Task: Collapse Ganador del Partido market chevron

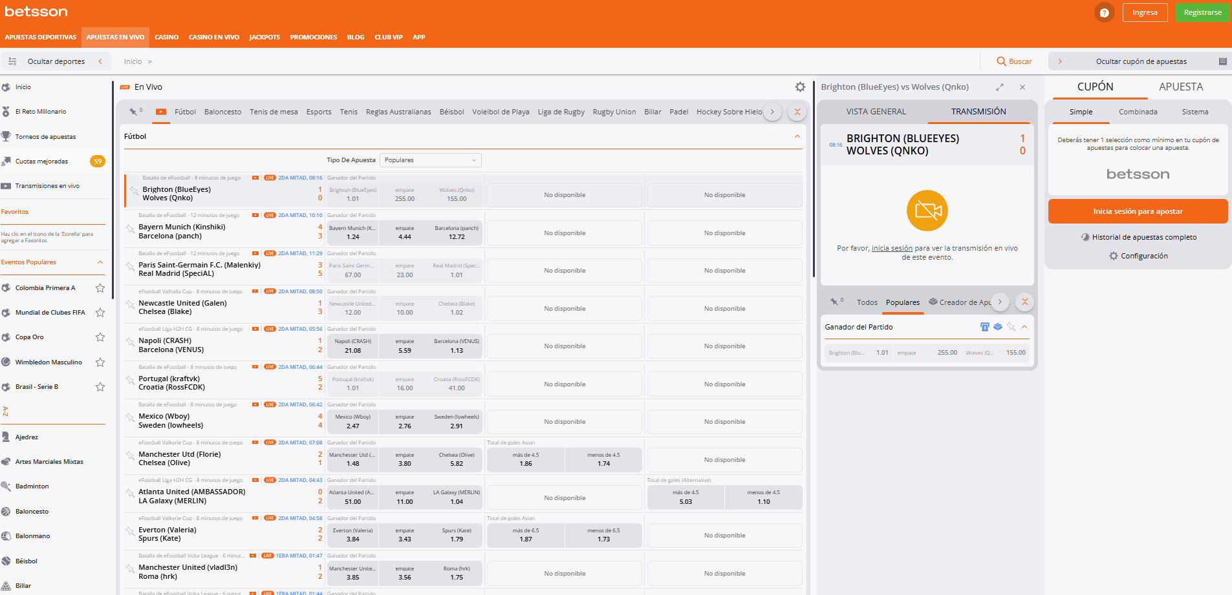Action: point(1024,327)
